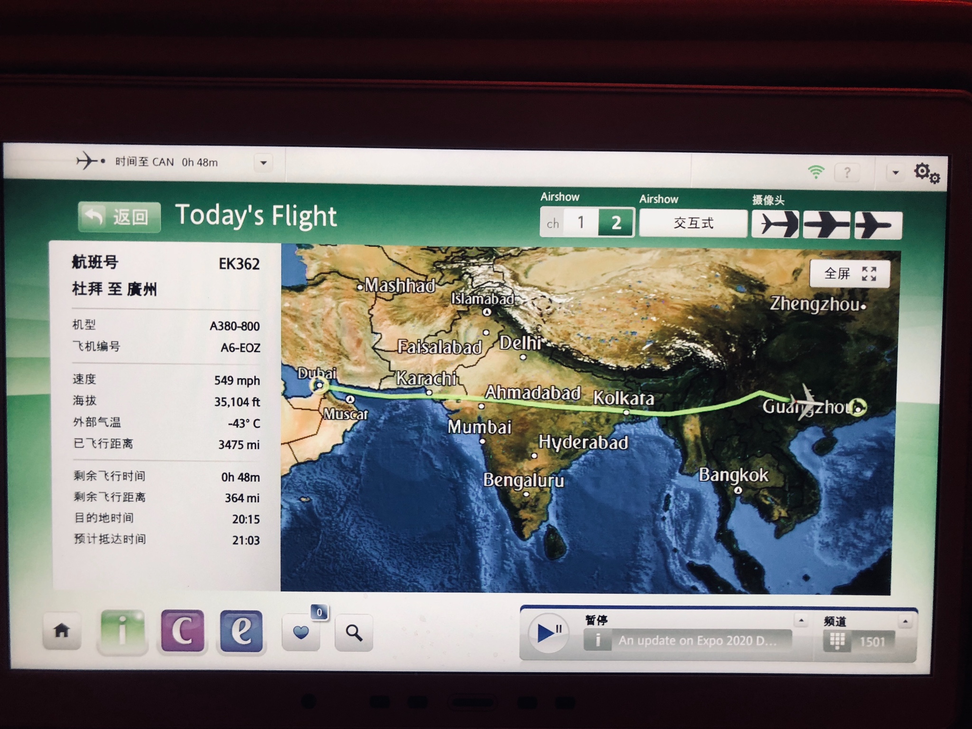Open the search magnifier
Viewport: 972px width, 729px height.
coord(354,632)
